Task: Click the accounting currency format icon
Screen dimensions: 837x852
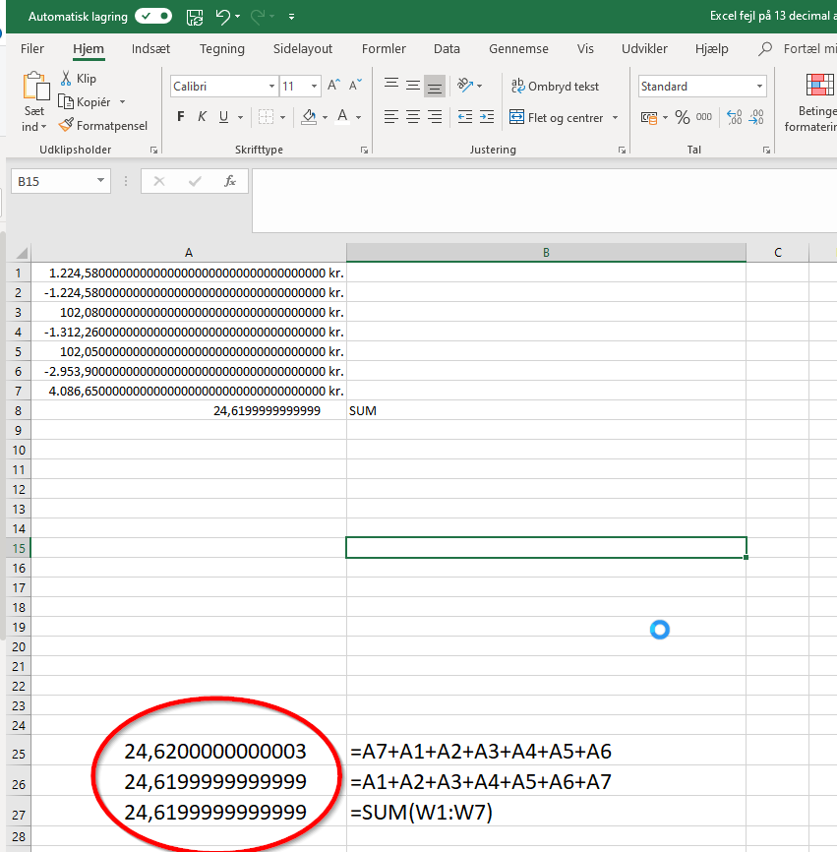Action: click(x=648, y=117)
